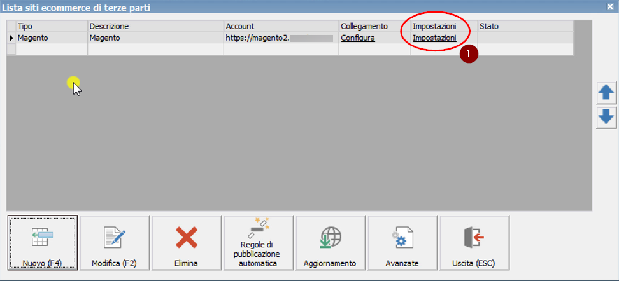This screenshot has height=281, width=619.
Task: Click the Tipo column header
Action: pyautogui.click(x=51, y=27)
